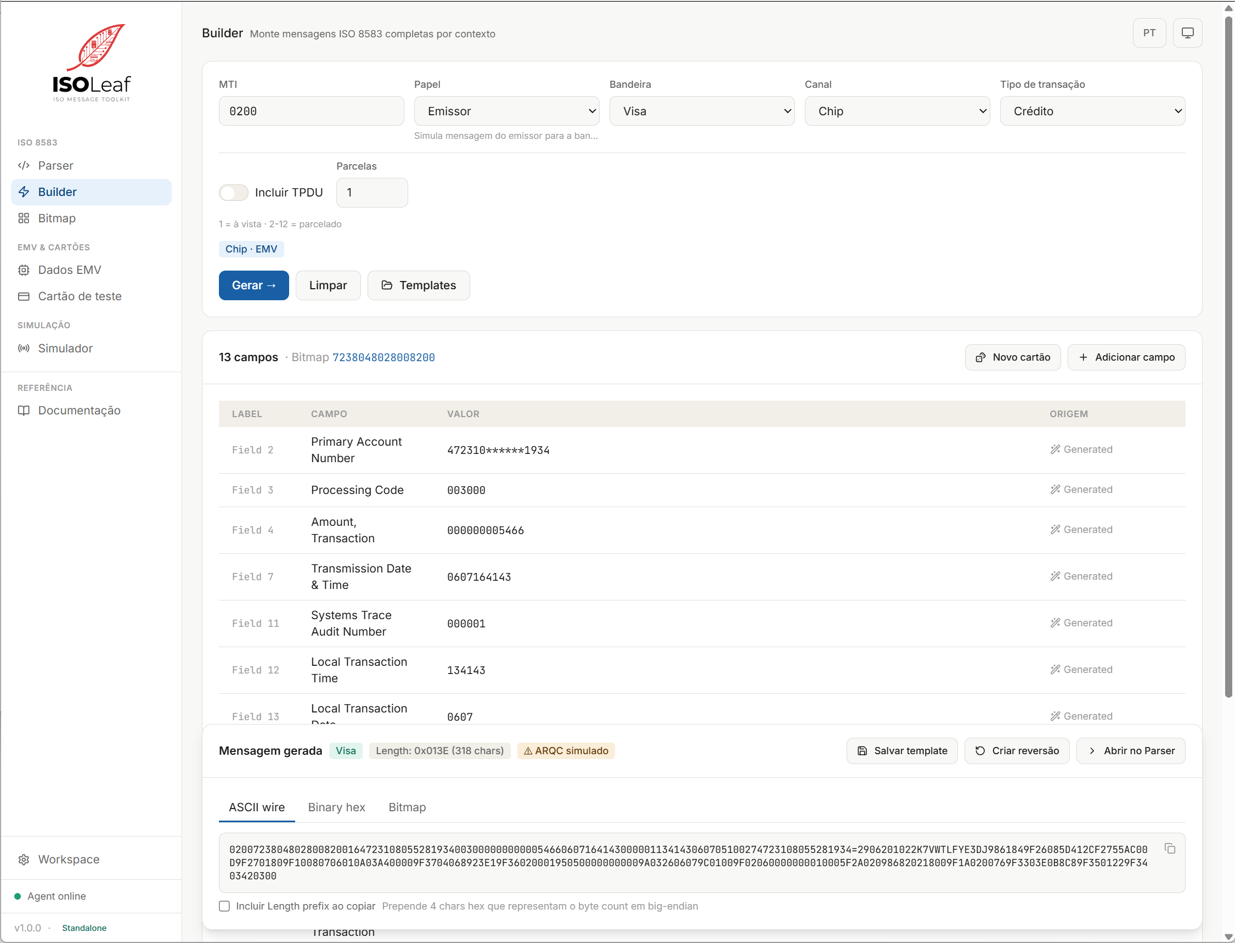
Task: Open the Tipo de transação dropdown
Action: [1092, 111]
